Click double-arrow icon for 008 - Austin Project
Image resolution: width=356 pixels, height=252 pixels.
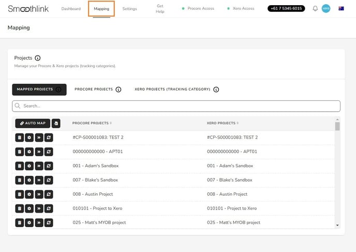click(39, 194)
